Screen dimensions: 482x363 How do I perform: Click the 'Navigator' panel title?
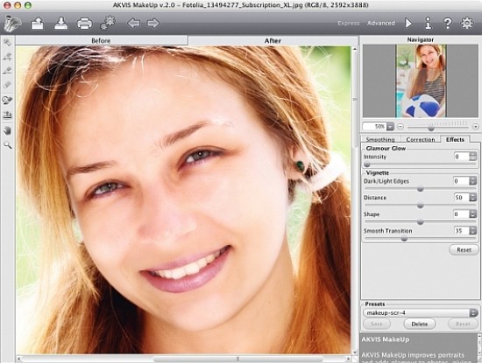(420, 39)
